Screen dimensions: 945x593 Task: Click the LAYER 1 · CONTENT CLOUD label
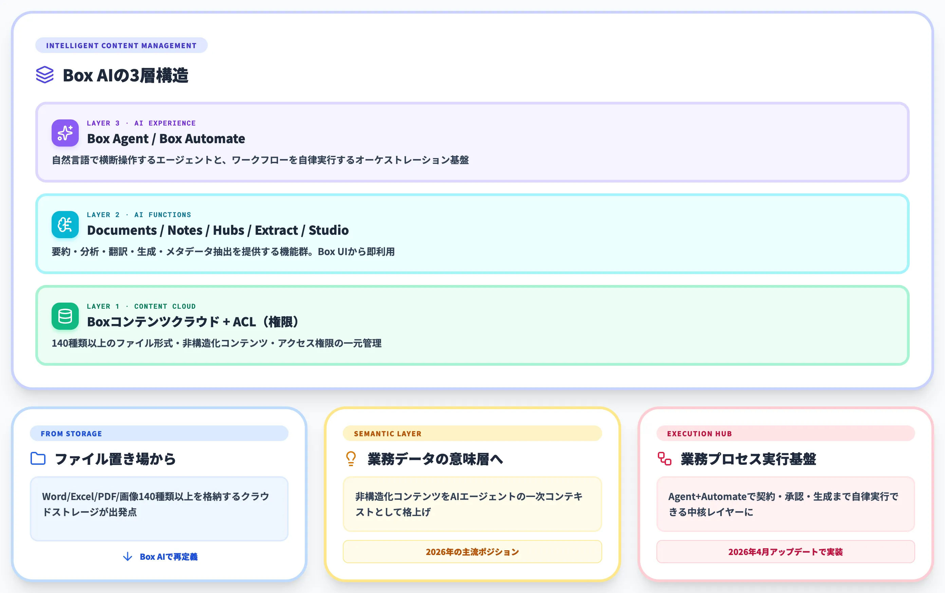[141, 306]
